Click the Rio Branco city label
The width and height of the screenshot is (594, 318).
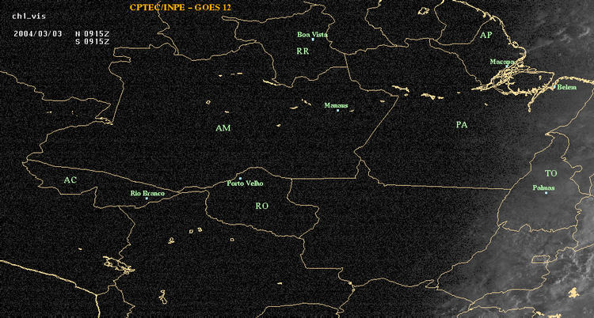click(x=147, y=194)
